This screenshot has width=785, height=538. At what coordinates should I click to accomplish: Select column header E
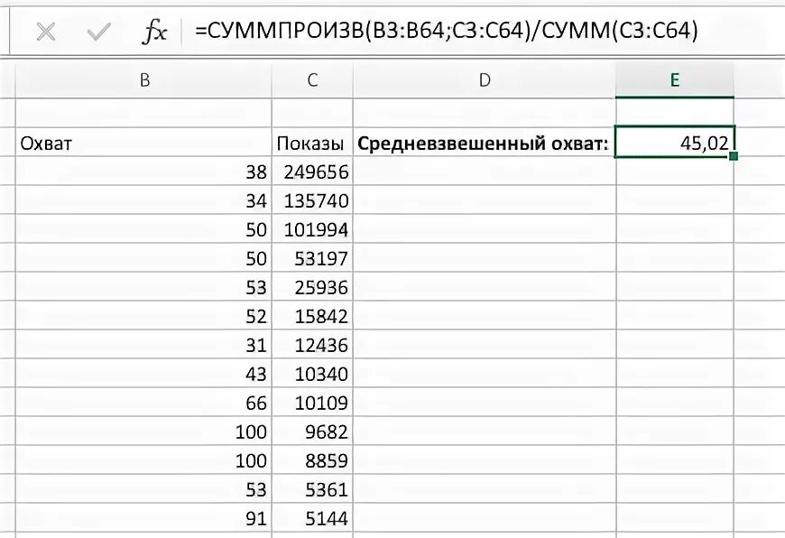(x=675, y=79)
